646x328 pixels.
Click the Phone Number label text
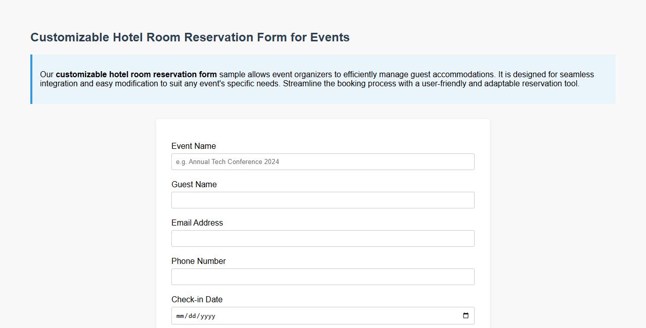tap(198, 261)
